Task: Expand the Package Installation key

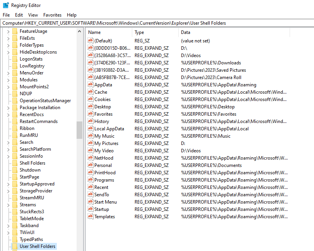Action: point(8,108)
